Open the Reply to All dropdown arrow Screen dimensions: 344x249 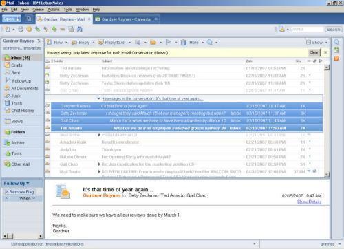coord(129,43)
